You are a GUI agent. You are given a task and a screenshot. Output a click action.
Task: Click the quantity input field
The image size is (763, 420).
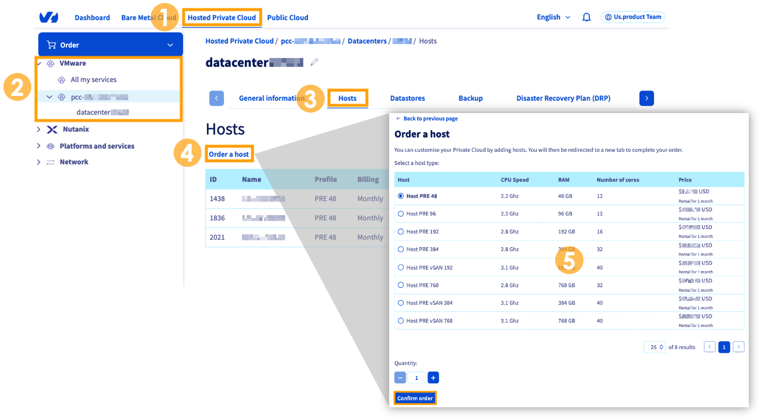[417, 378]
